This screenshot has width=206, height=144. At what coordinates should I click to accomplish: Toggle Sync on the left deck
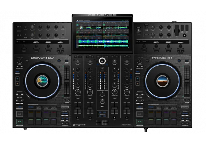coord(19,107)
